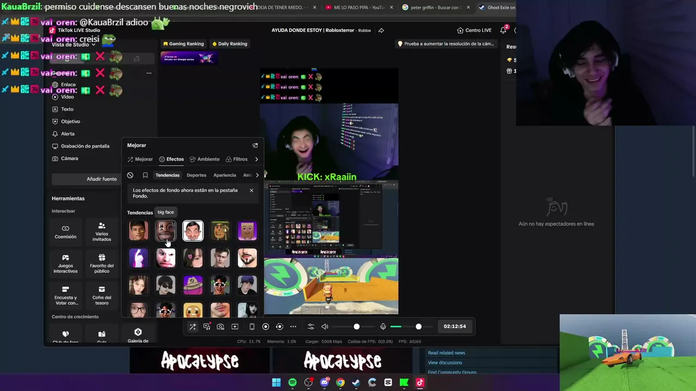
Task: Open Varios invitados tool
Action: (102, 232)
